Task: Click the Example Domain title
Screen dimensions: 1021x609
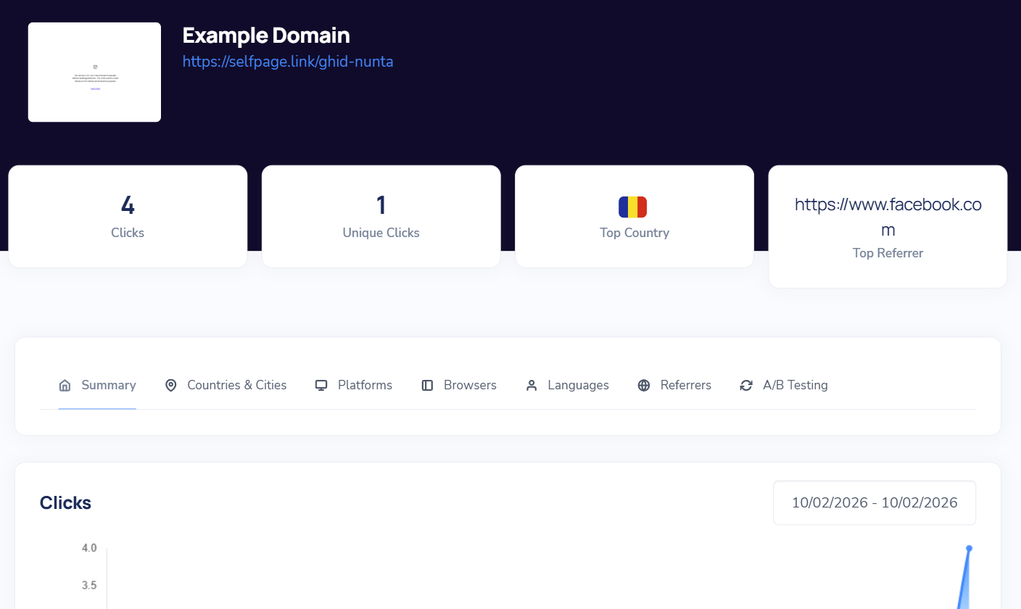Action: [266, 35]
